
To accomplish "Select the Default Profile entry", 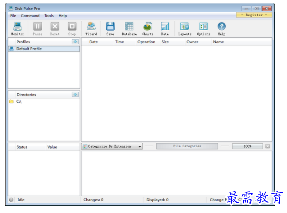I will pyautogui.click(x=44, y=49).
